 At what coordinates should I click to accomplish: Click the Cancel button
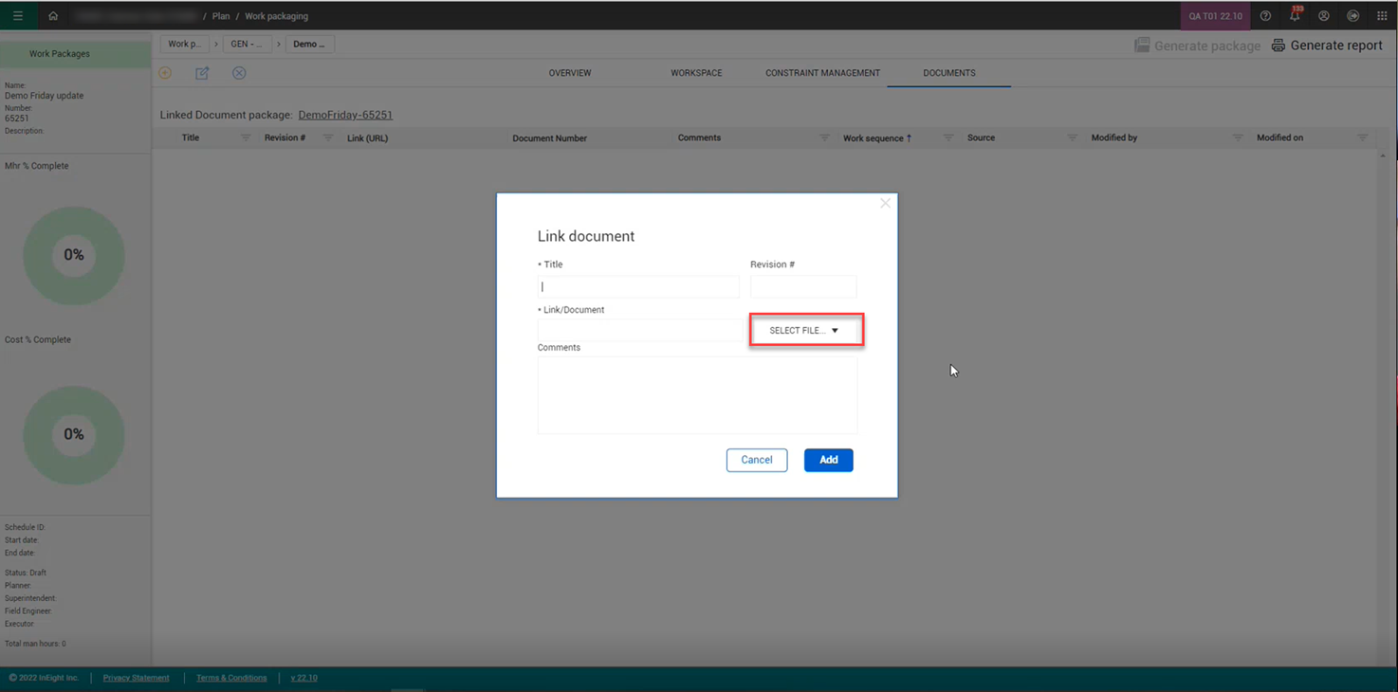pyautogui.click(x=757, y=460)
